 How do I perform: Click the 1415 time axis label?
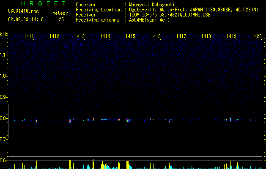tap(130, 36)
